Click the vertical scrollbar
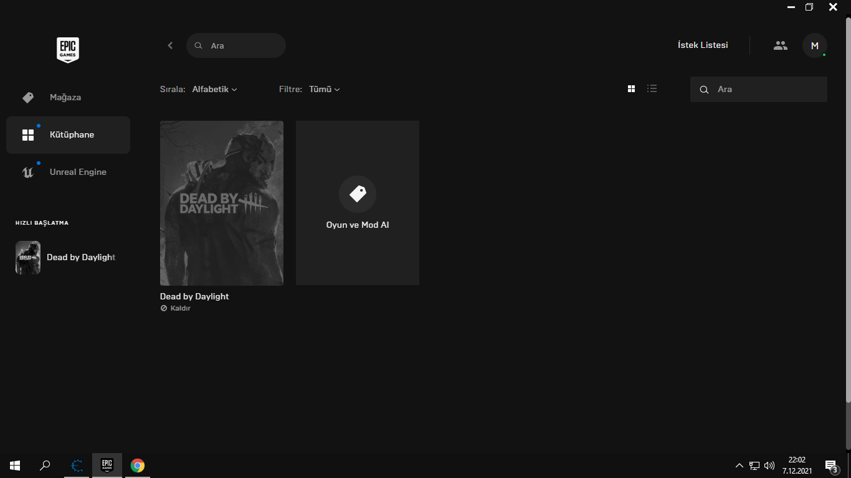851x478 pixels. (848, 210)
